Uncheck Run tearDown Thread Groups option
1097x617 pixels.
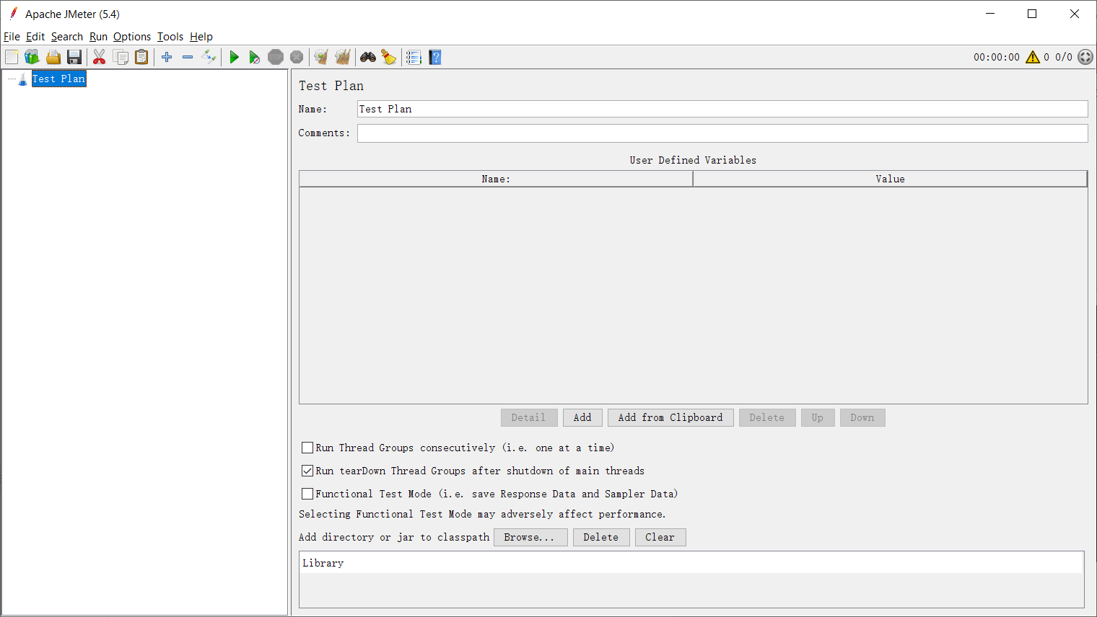307,471
